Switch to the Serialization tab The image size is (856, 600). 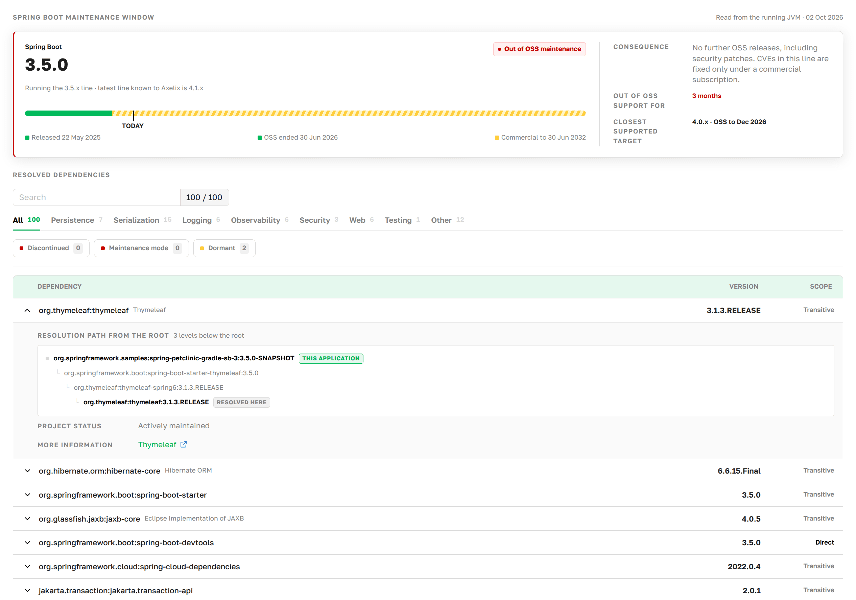[142, 220]
